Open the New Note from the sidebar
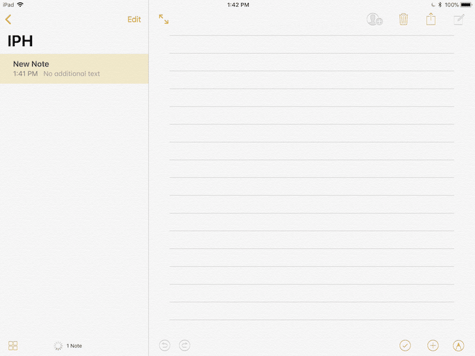The height and width of the screenshot is (356, 475). click(74, 68)
